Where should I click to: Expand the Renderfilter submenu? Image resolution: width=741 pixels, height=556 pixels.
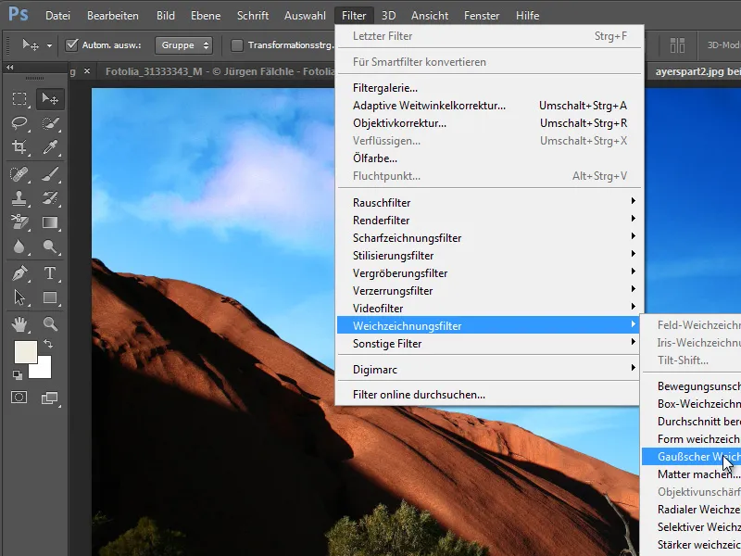tap(488, 220)
